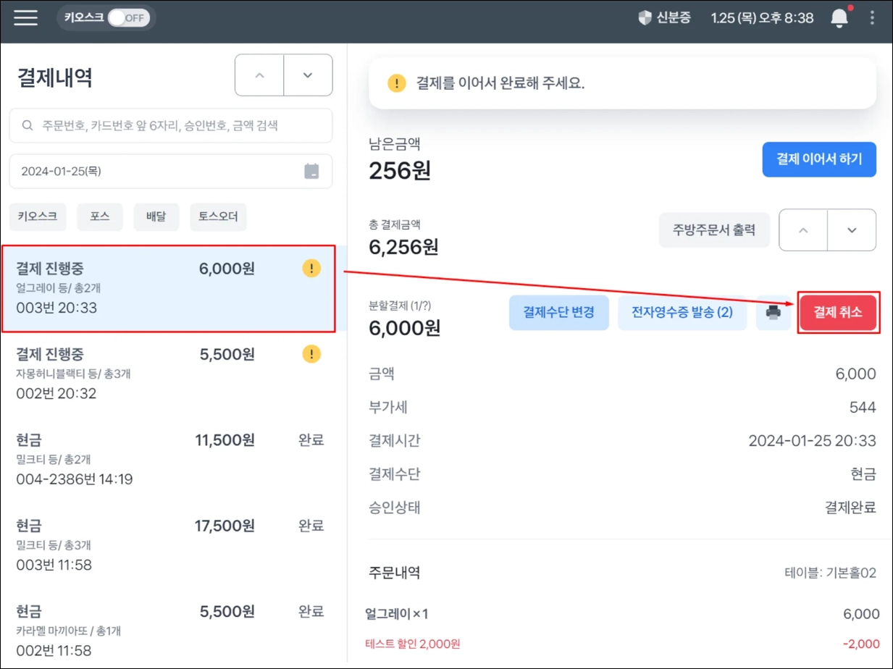
Task: Click the red 결제 취소 button
Action: 838,313
